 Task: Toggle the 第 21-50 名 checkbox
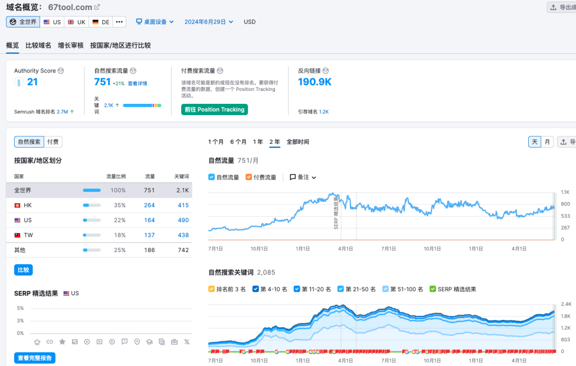tap(340, 289)
